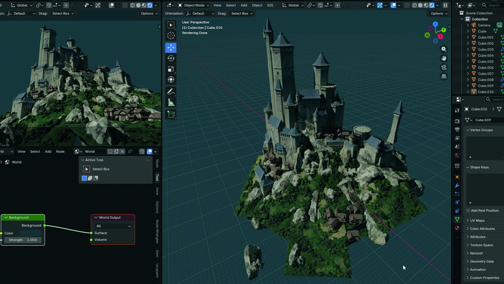Open the View Layer properties tab
The height and width of the screenshot is (284, 504).
click(457, 138)
